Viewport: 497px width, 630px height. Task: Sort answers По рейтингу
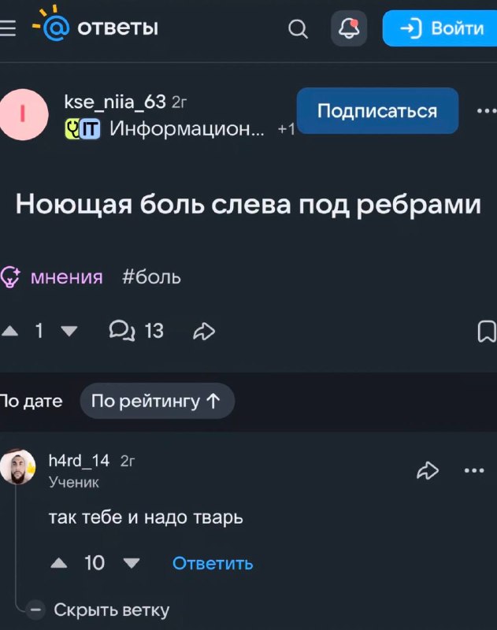point(157,401)
